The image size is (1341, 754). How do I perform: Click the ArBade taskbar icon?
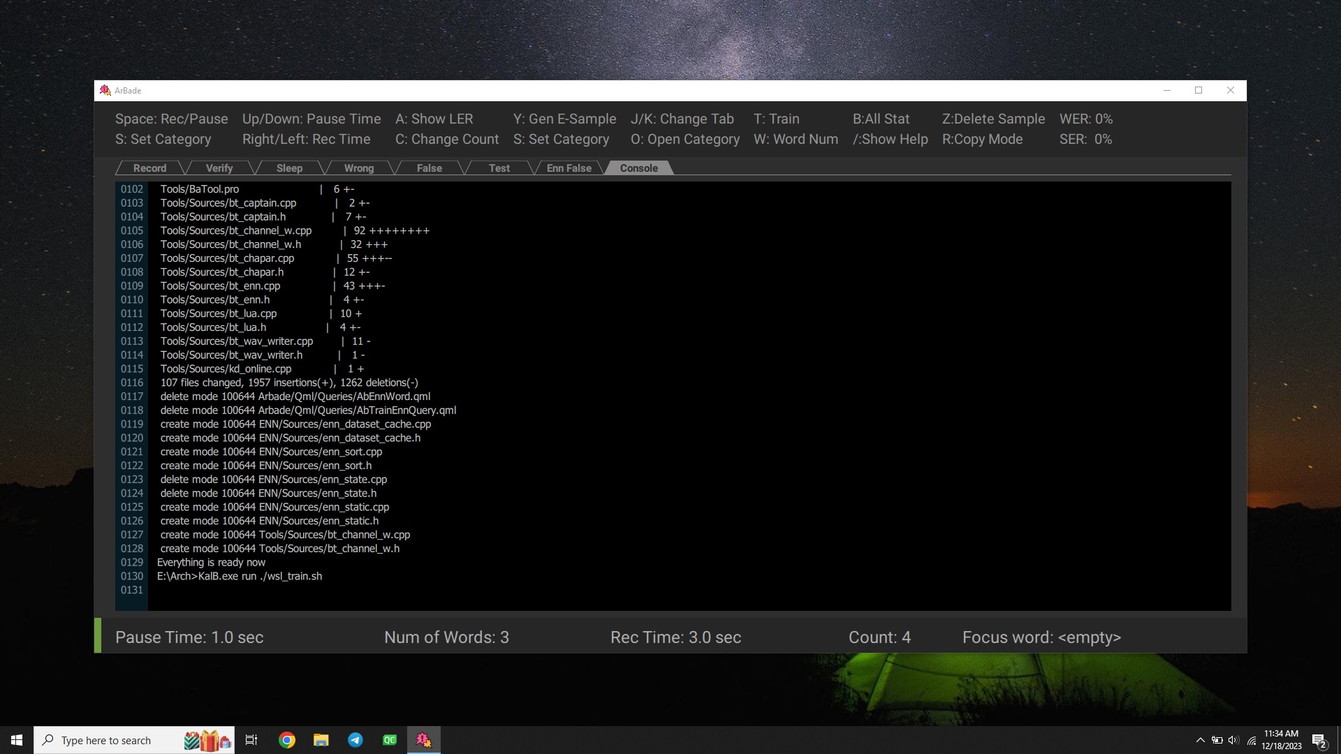(423, 740)
